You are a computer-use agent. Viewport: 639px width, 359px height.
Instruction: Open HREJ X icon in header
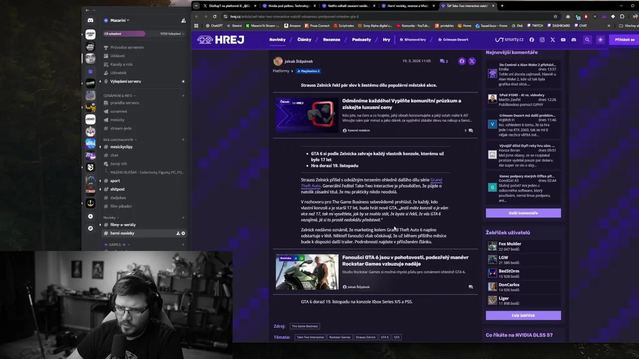click(553, 39)
